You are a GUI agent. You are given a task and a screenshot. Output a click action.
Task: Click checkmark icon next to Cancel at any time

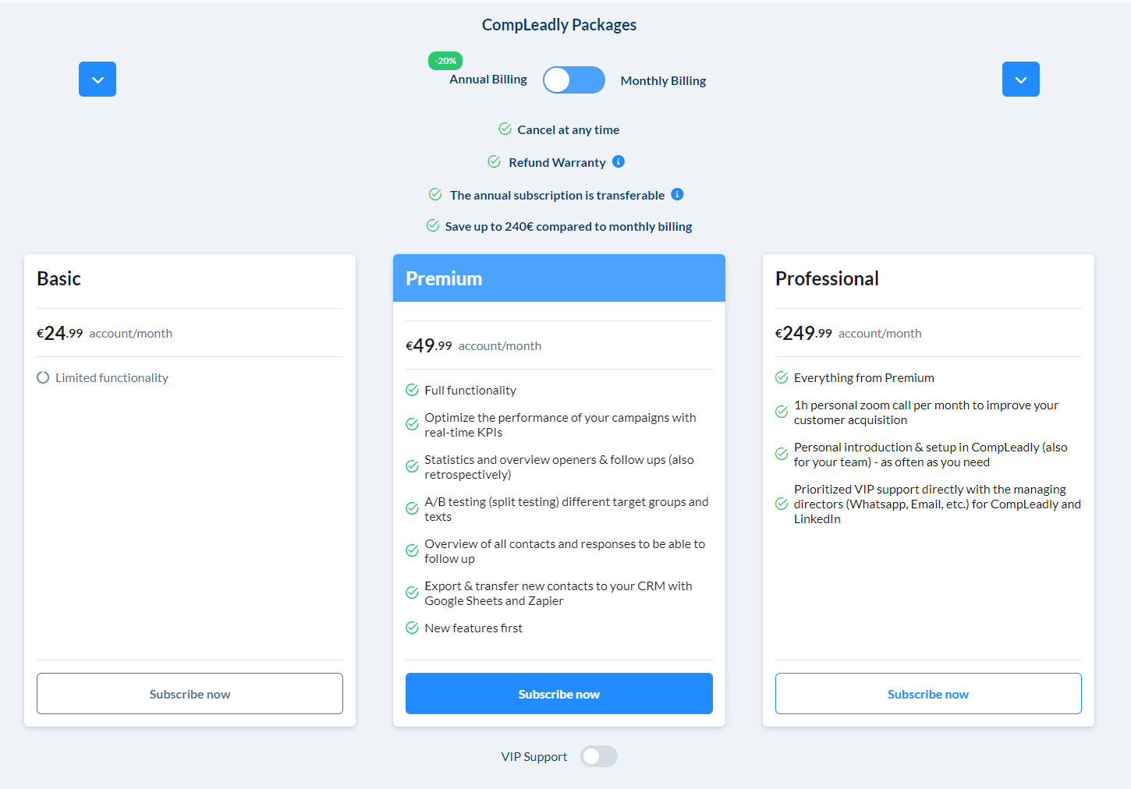coord(505,129)
